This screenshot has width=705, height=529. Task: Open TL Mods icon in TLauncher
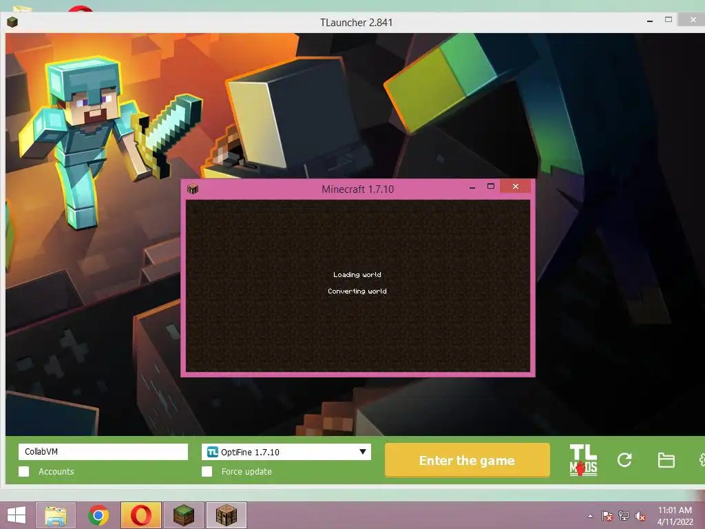tap(583, 459)
